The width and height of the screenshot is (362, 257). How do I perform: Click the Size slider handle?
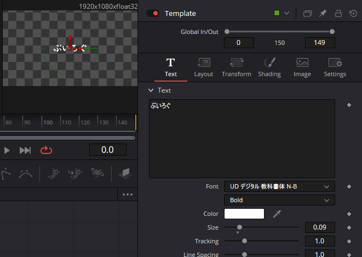coord(240,227)
